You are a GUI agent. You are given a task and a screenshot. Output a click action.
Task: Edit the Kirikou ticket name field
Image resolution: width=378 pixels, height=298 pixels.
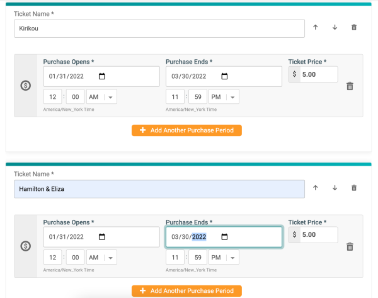159,28
